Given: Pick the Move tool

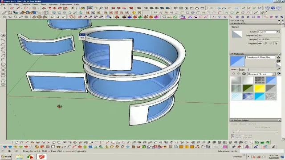Looking at the screenshot, I should 54,8.
